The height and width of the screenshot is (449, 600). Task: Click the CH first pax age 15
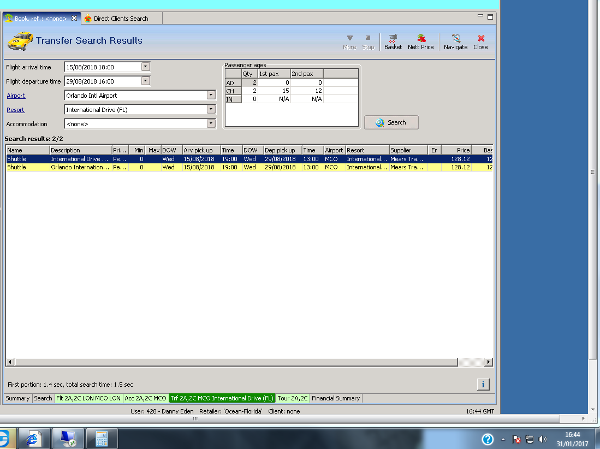[274, 91]
